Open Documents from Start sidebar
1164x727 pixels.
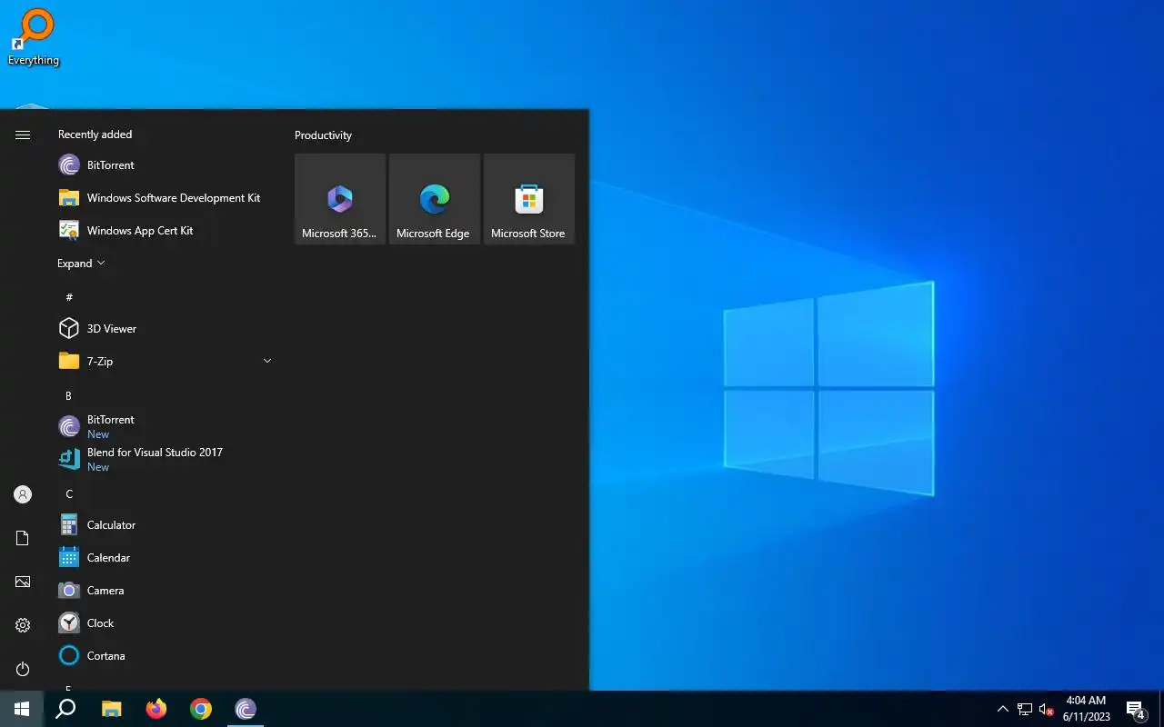click(23, 538)
